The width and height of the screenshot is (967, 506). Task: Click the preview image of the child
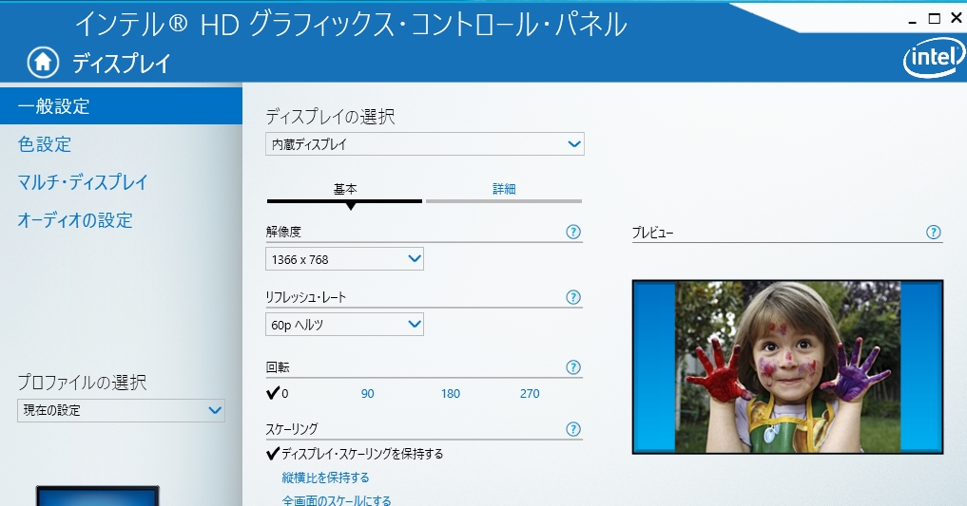point(787,366)
